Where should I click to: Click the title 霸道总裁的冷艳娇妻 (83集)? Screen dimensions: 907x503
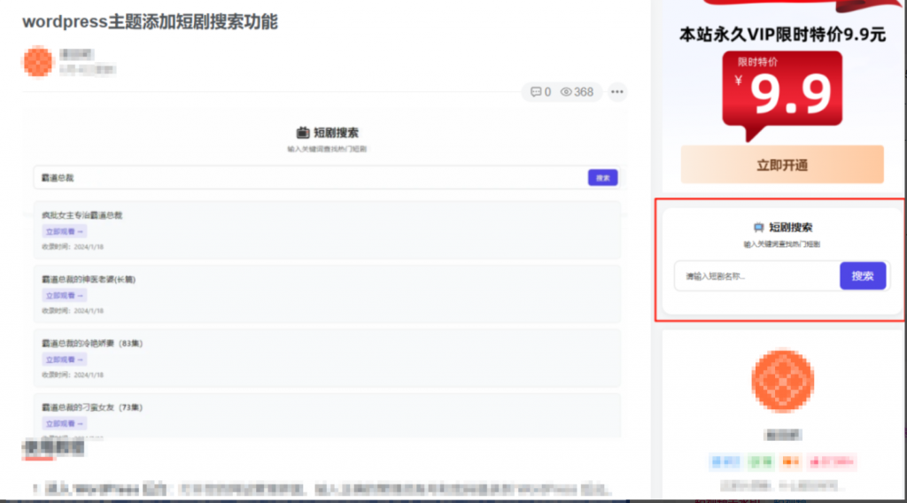pyautogui.click(x=92, y=344)
